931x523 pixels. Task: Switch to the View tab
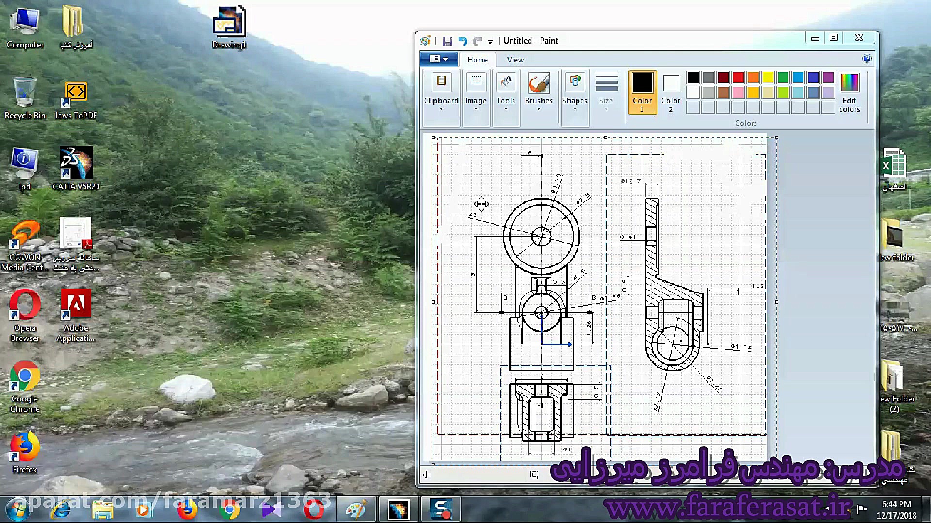[515, 60]
